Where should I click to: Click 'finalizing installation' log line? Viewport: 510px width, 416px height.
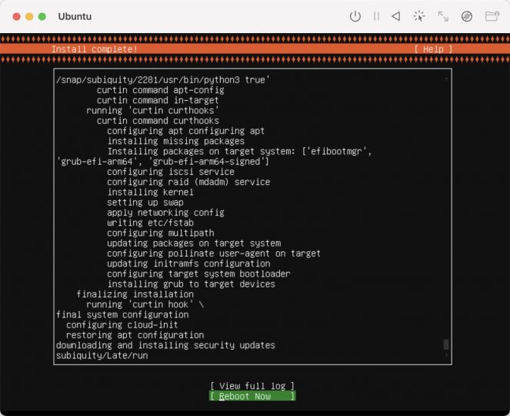pyautogui.click(x=135, y=294)
